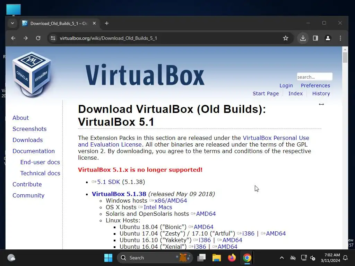The height and width of the screenshot is (266, 355).
Task: Open the weather widget on taskbar
Action: (11, 258)
